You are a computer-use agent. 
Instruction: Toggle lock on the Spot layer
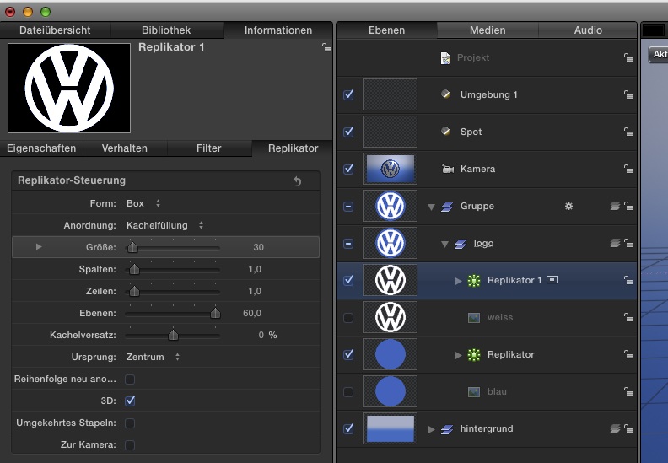[x=628, y=132]
